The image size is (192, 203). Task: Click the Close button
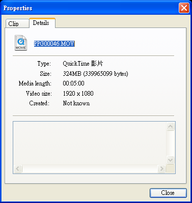pyautogui.click(x=168, y=193)
